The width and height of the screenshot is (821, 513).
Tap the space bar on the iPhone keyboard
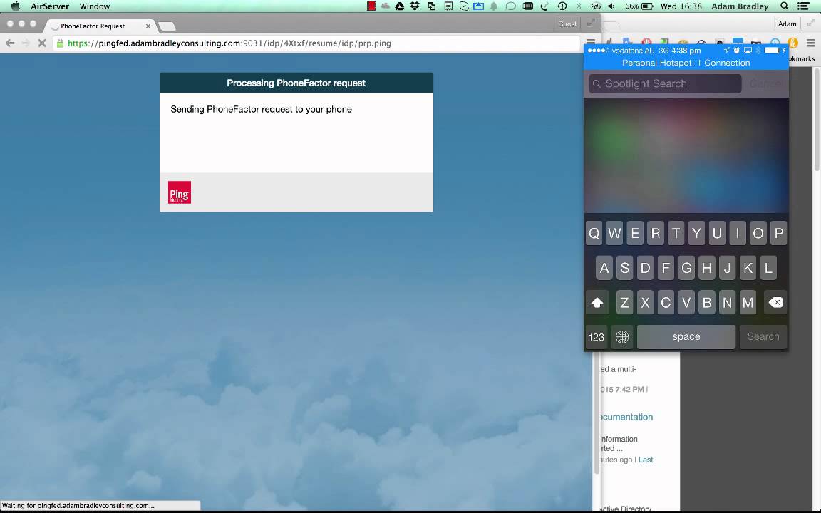tap(686, 336)
